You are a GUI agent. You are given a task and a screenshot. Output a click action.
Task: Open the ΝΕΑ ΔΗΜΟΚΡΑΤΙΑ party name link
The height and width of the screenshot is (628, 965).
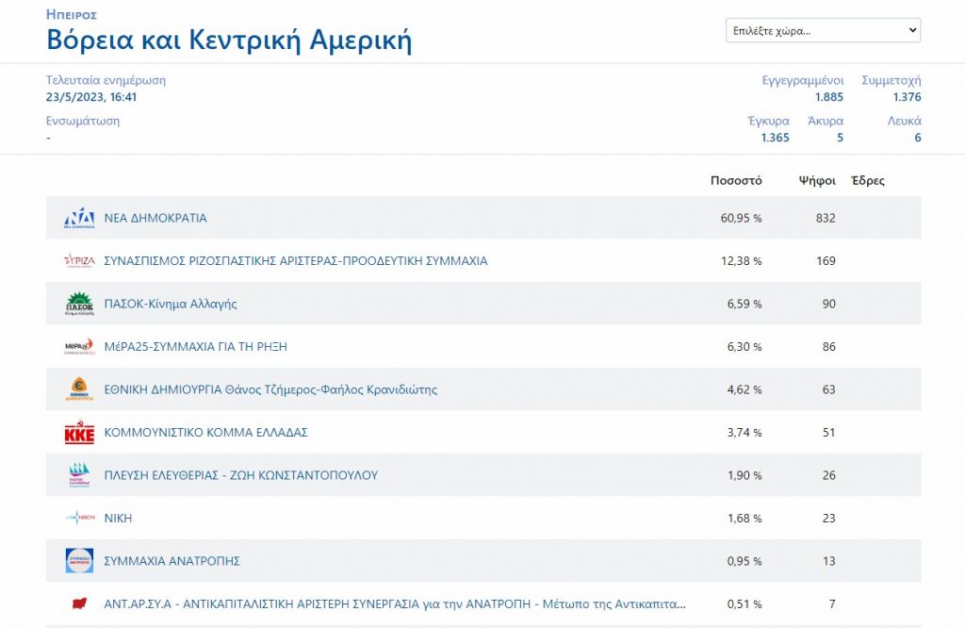[x=155, y=218]
